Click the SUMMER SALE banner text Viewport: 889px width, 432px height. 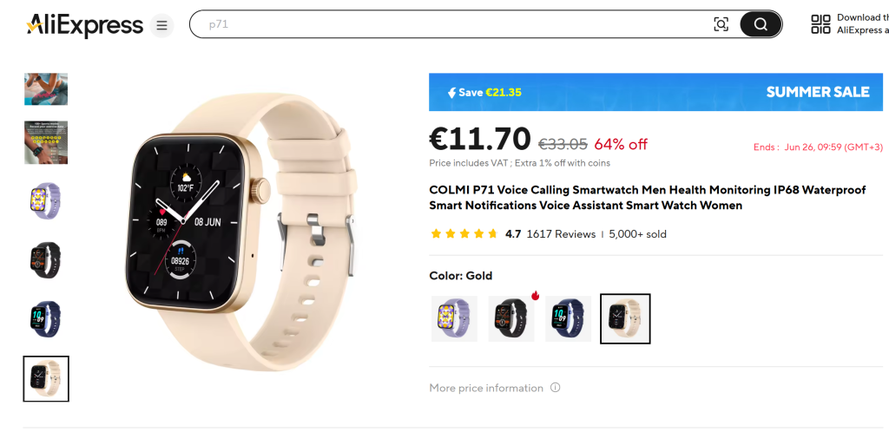click(x=818, y=92)
